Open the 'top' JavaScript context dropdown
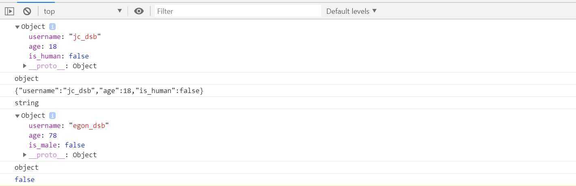 click(x=83, y=11)
